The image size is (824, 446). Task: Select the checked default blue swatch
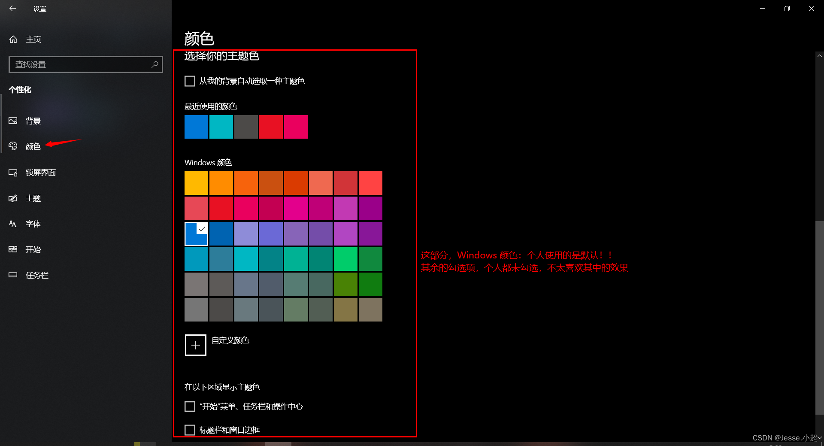tap(196, 234)
